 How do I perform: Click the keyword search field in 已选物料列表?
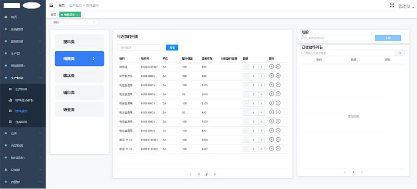(348, 53)
